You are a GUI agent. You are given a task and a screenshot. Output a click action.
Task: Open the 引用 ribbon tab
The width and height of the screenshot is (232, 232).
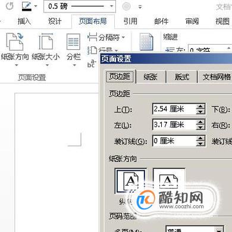pyautogui.click(x=130, y=21)
